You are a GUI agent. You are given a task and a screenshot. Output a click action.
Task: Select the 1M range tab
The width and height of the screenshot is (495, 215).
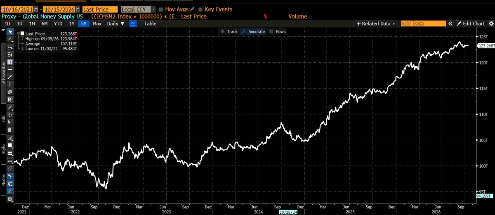31,24
